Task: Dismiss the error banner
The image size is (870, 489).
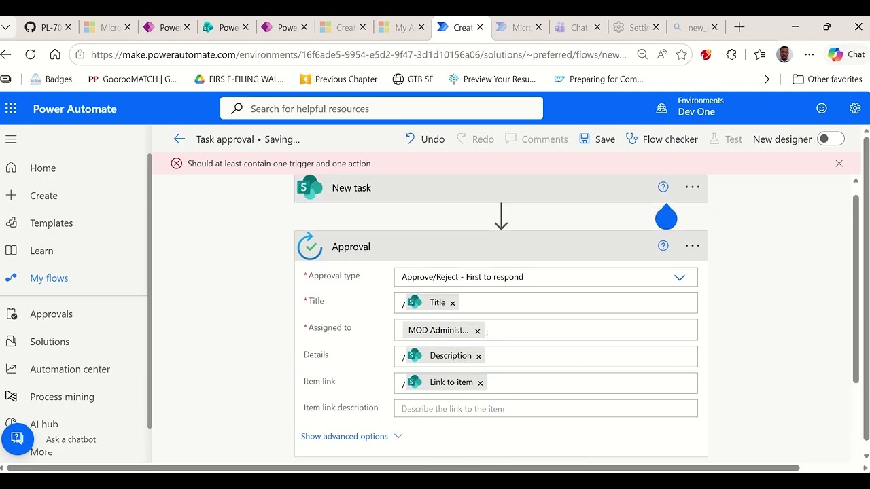Action: (x=839, y=164)
